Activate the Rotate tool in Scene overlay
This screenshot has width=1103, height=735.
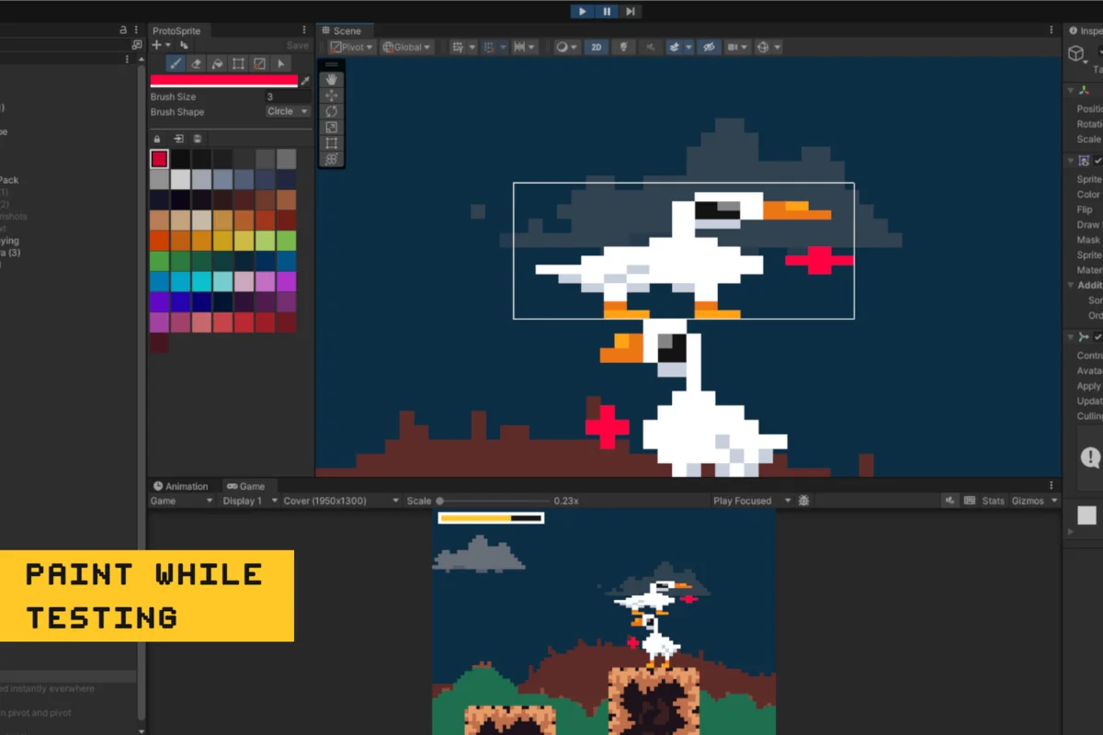click(x=332, y=111)
